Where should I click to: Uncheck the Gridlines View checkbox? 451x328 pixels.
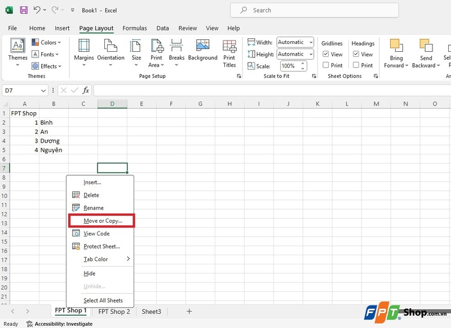point(326,54)
